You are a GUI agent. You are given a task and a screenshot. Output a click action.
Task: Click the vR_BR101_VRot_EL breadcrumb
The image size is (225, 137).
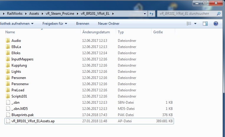[95, 14]
